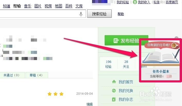Screen dimensions: 182x106
Task: Select the 经验 navigation item
Action: tap(17, 6)
